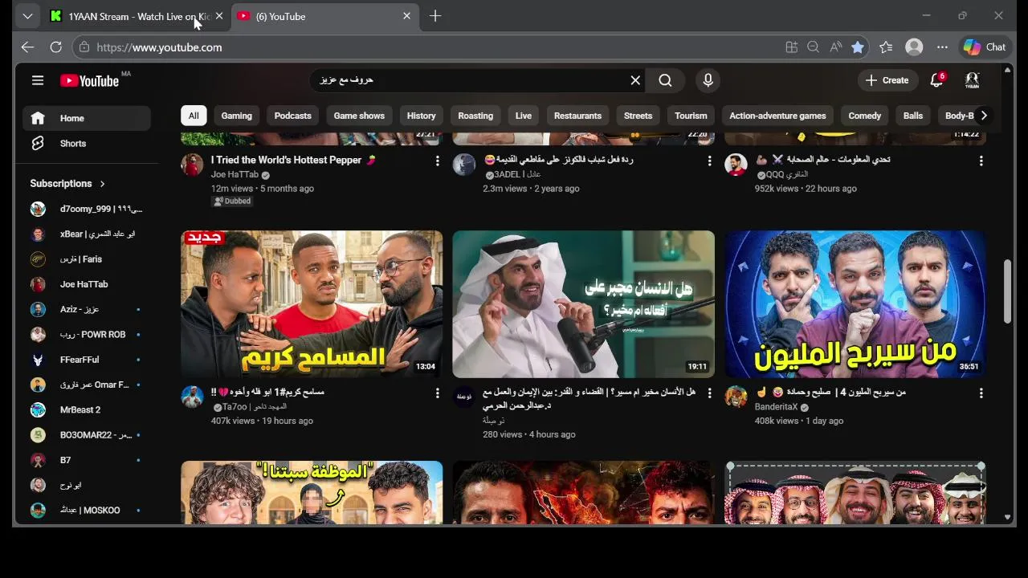Open I Tried the World's Hottest Pepper title
The height and width of the screenshot is (578, 1028).
point(293,160)
